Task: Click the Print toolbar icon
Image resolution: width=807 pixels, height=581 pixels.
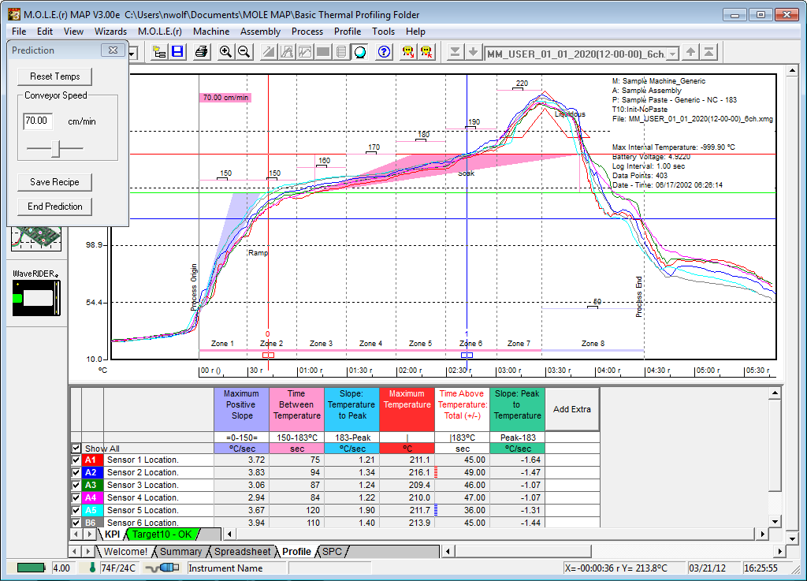Action: [x=201, y=52]
